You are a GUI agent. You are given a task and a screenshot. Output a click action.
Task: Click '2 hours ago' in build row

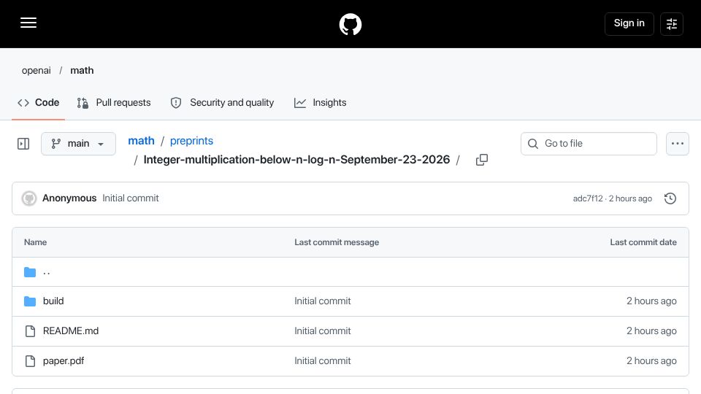pyautogui.click(x=651, y=301)
